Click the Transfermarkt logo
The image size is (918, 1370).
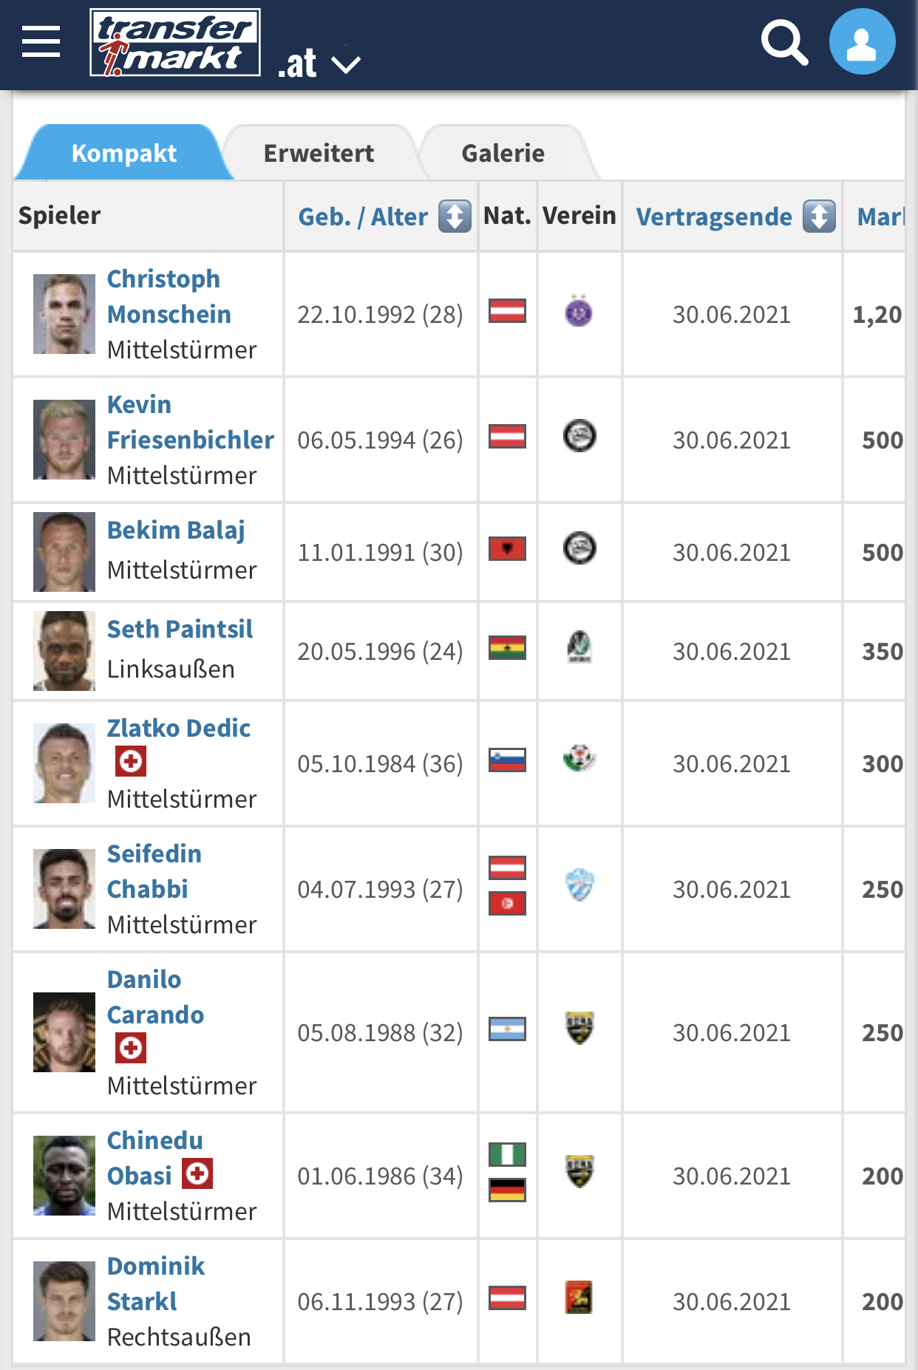coord(175,42)
